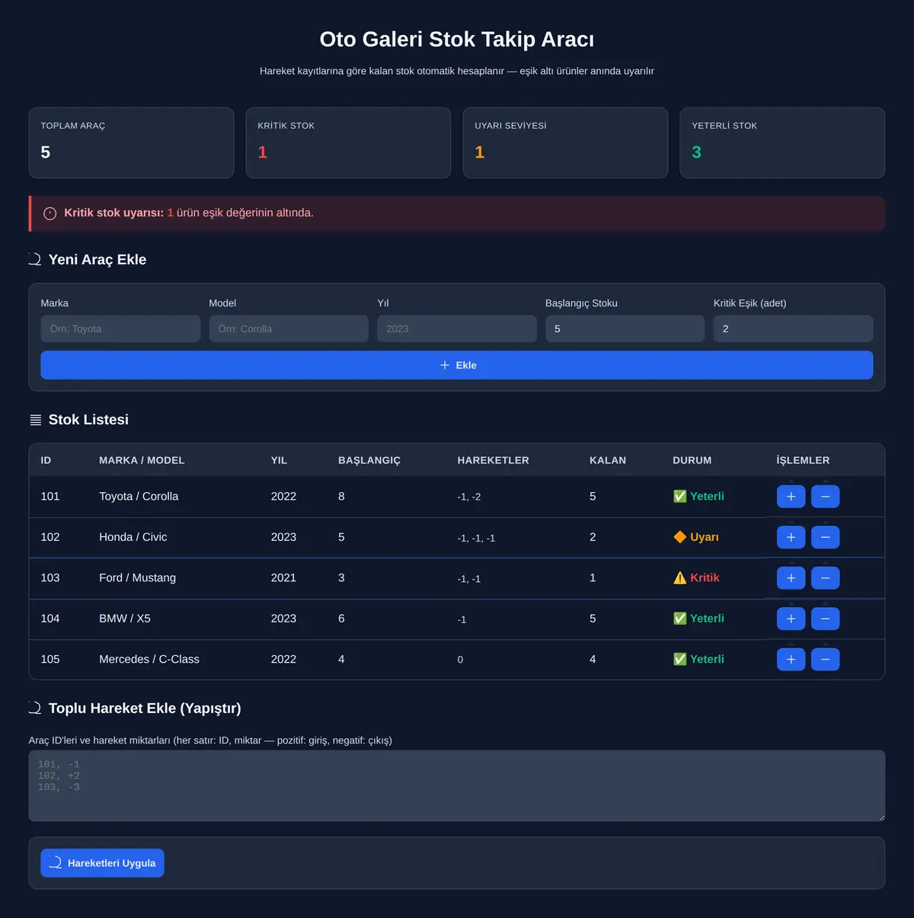Decrease stock for Toyota Corolla row

pyautogui.click(x=825, y=497)
